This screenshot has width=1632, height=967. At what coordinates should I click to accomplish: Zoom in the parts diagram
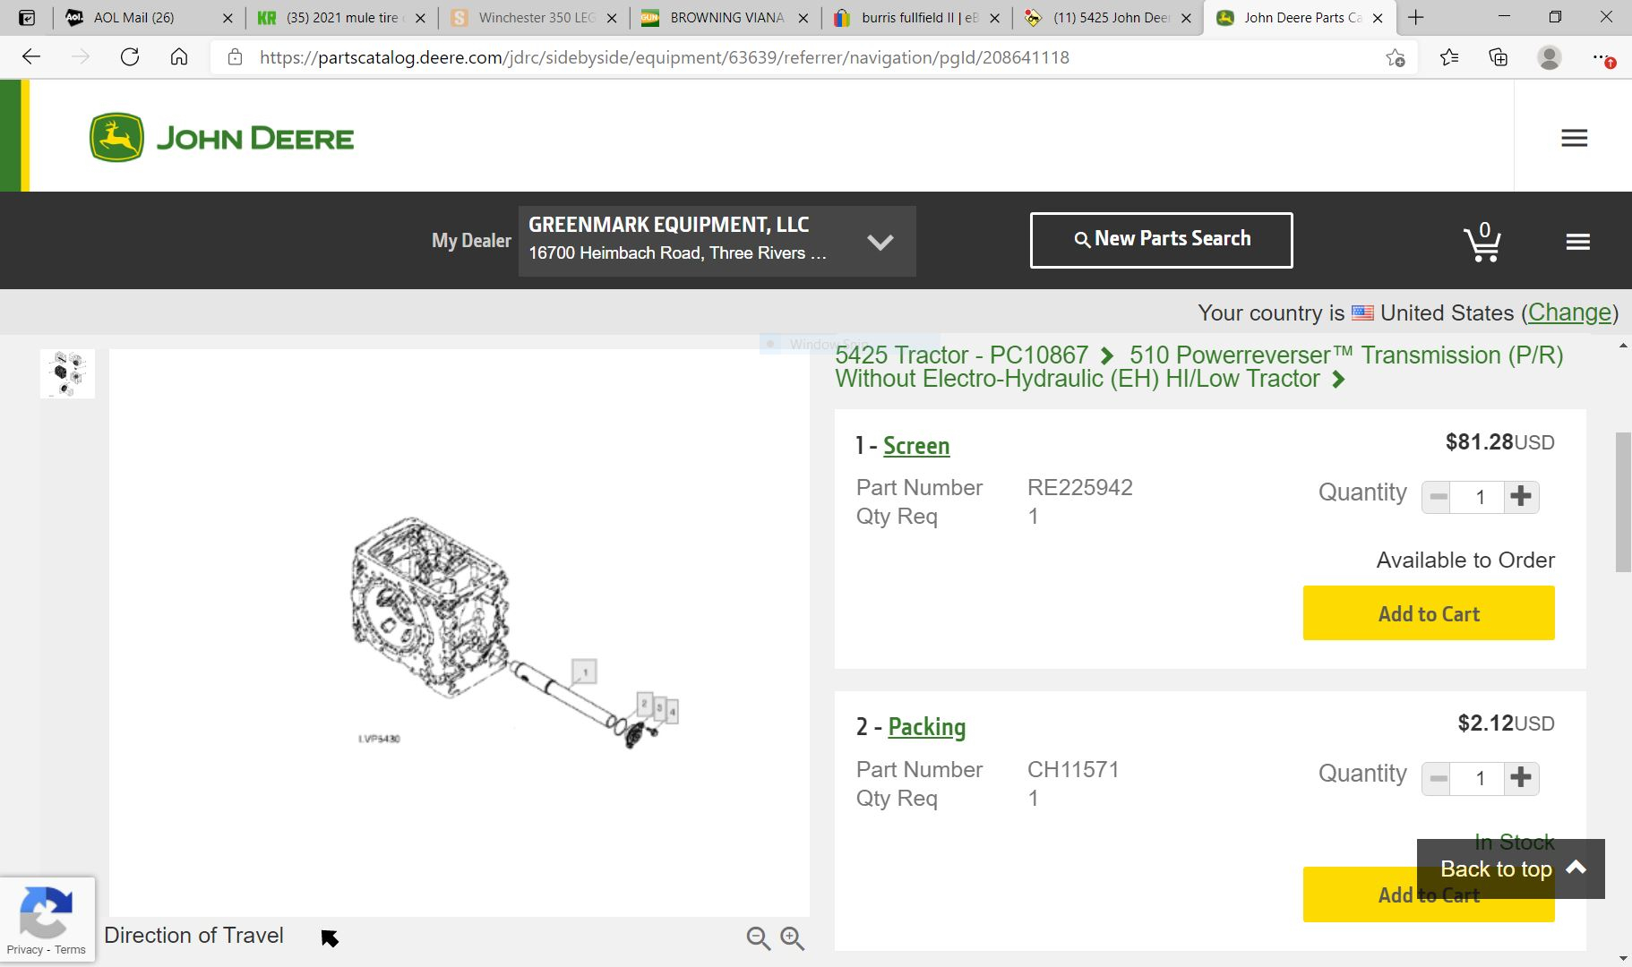tap(793, 937)
